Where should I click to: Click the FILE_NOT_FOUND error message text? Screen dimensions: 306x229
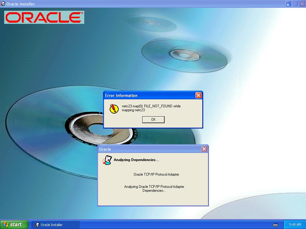click(151, 108)
